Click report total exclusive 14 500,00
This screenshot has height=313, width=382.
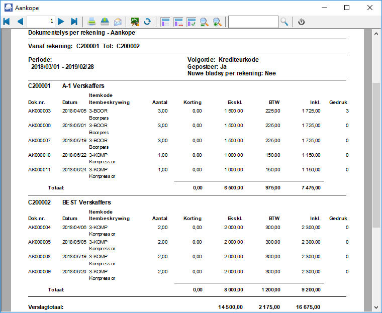(231, 307)
